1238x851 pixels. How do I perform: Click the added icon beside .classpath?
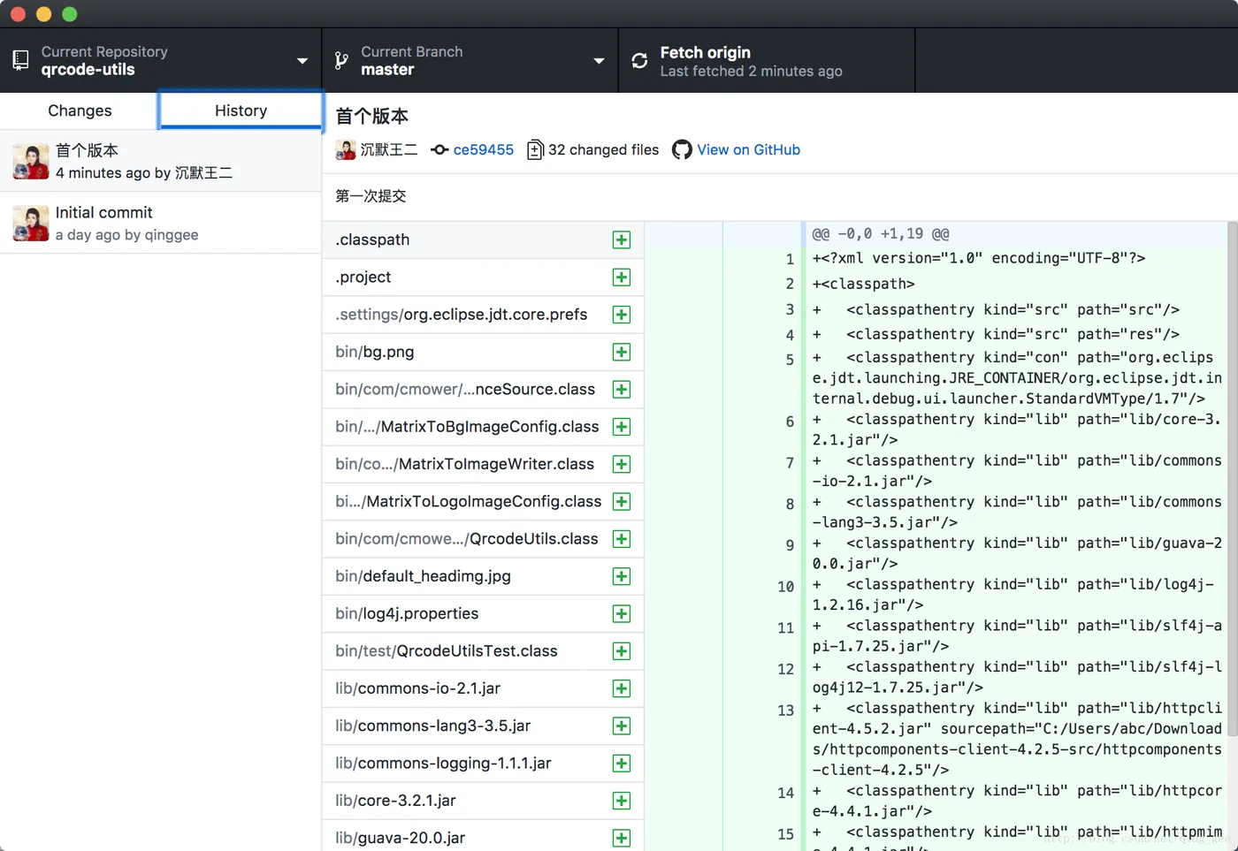click(622, 240)
